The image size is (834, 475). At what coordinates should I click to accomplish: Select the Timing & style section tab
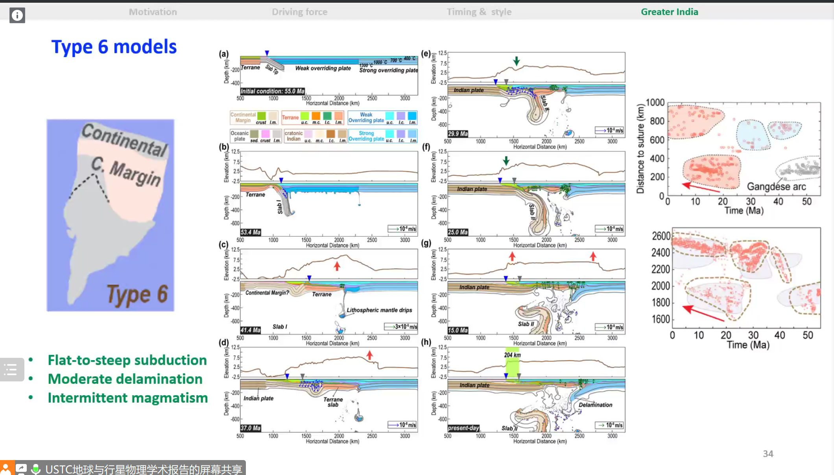(479, 12)
